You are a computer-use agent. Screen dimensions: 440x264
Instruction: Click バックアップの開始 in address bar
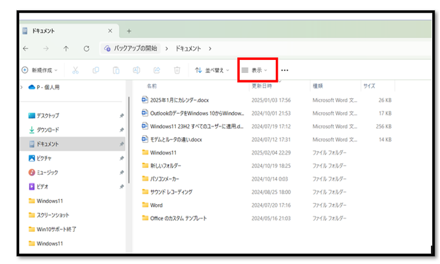click(x=131, y=48)
